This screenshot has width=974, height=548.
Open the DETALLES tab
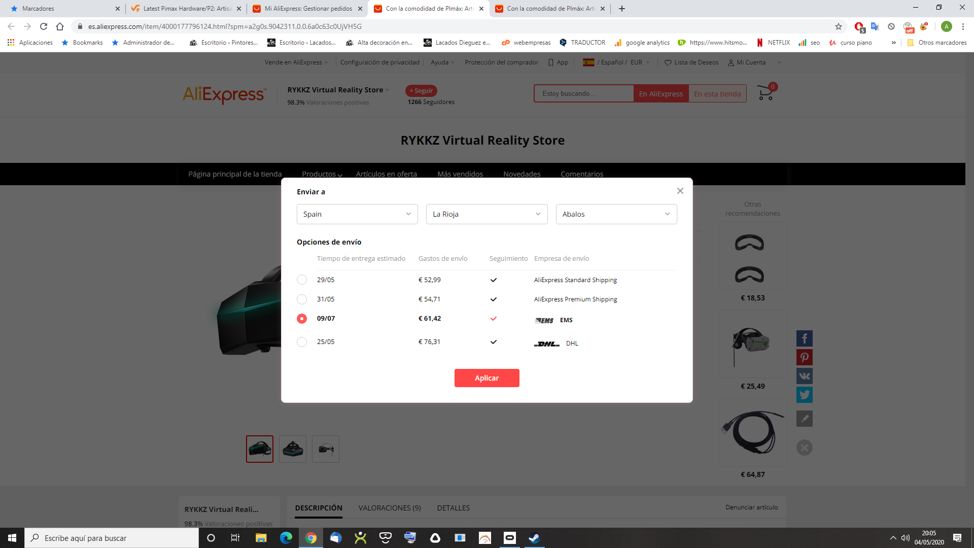tap(453, 508)
